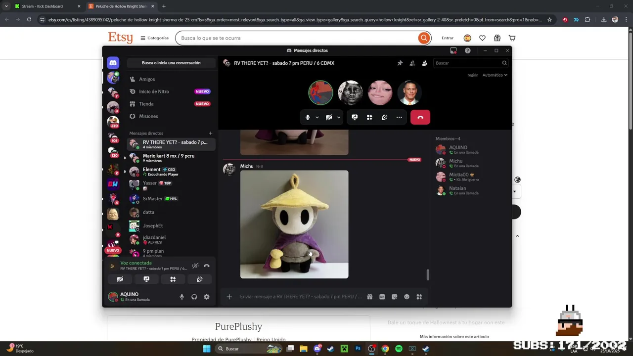
Task: Mute mic beside AQUINO username
Action: click(x=181, y=297)
